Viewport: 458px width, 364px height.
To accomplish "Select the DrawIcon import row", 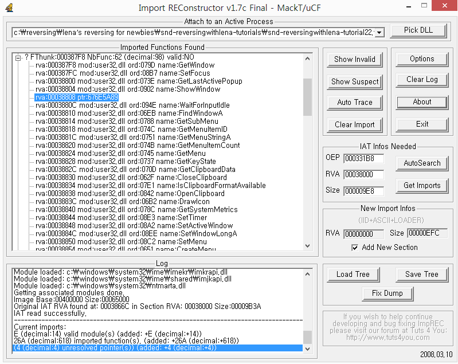I will (x=123, y=202).
